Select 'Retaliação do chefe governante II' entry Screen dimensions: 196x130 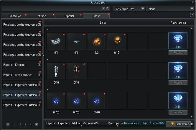tap(22, 35)
